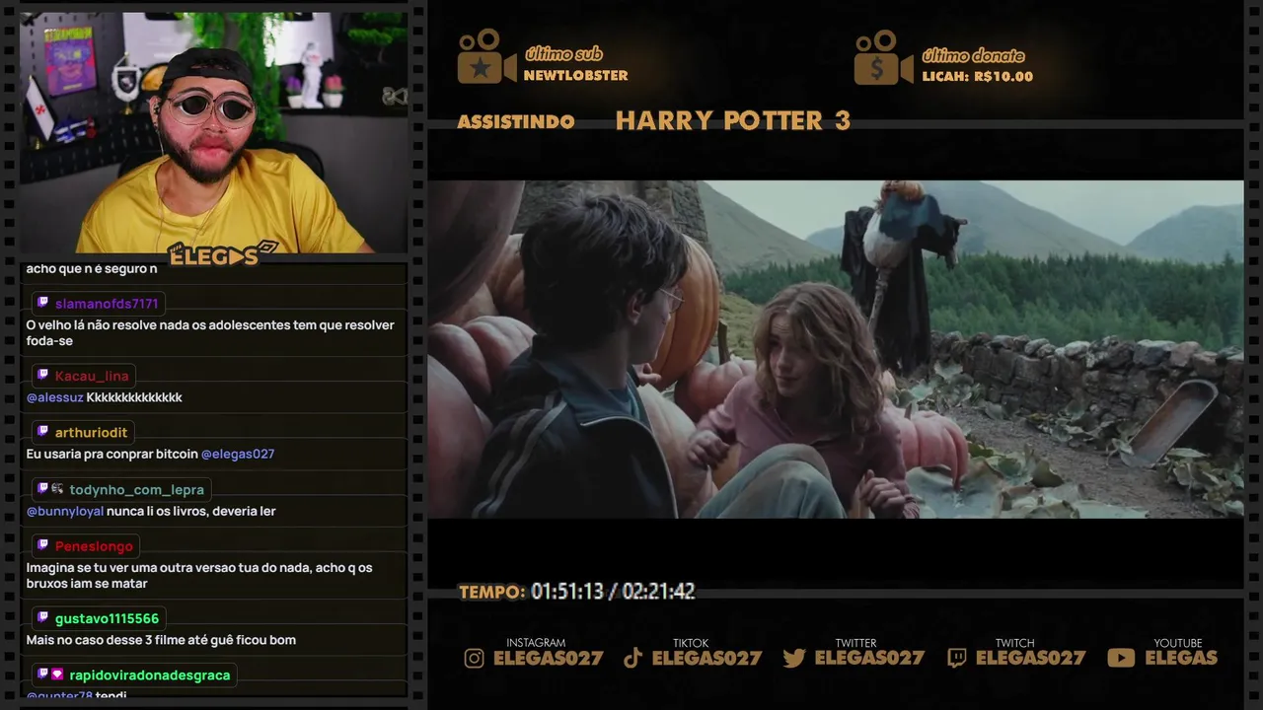The width and height of the screenshot is (1263, 710).
Task: Click the TikTok logo icon
Action: pyautogui.click(x=633, y=658)
